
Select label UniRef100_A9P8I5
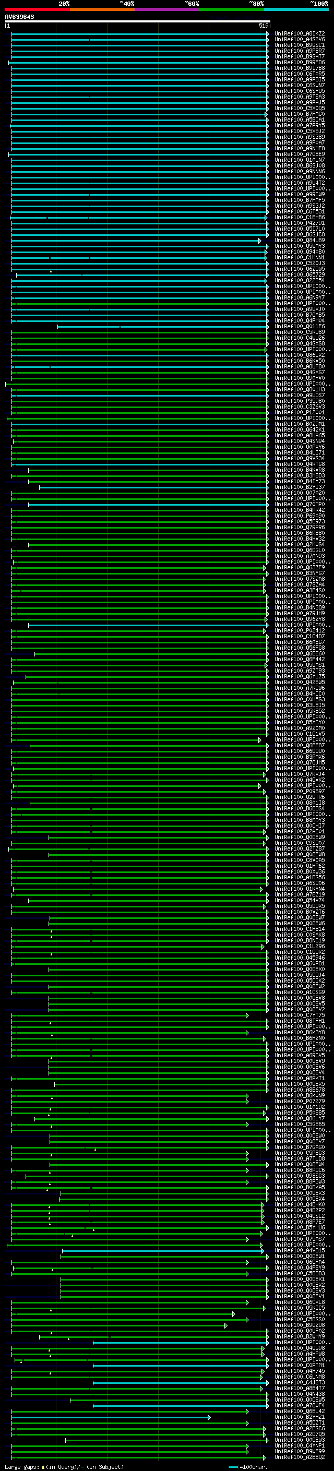[x=300, y=79]
